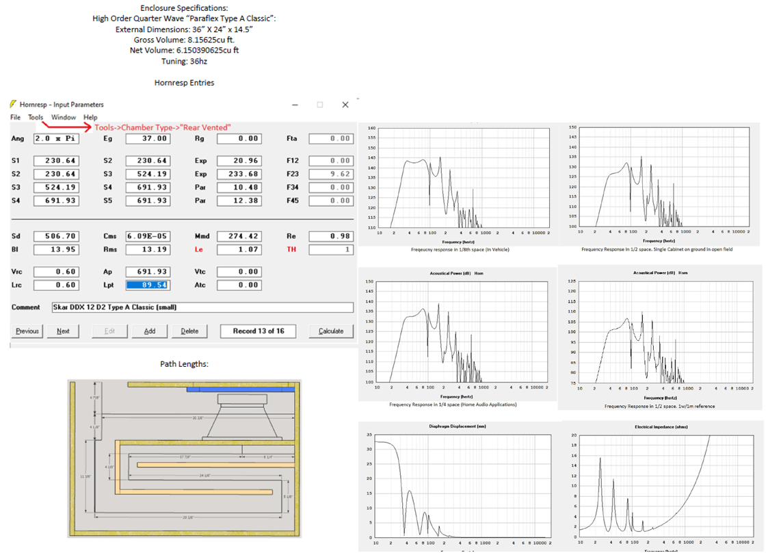The width and height of the screenshot is (768, 553).
Task: Click the F23 field showing 9.62
Action: [x=331, y=174]
